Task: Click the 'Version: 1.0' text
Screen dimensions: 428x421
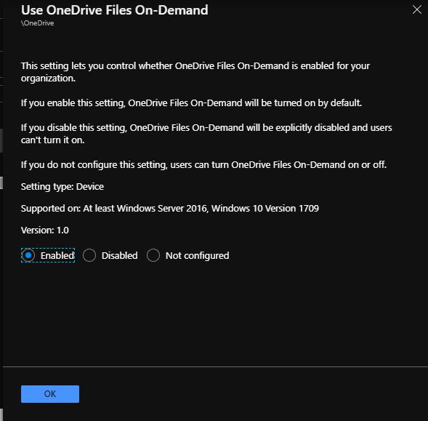Action: 45,230
